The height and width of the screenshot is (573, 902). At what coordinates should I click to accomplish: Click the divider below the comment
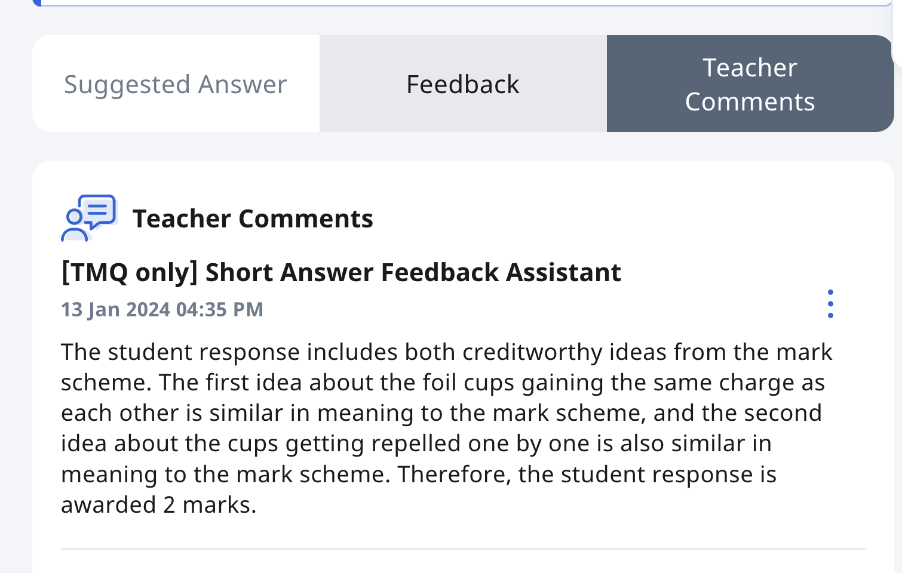point(462,549)
